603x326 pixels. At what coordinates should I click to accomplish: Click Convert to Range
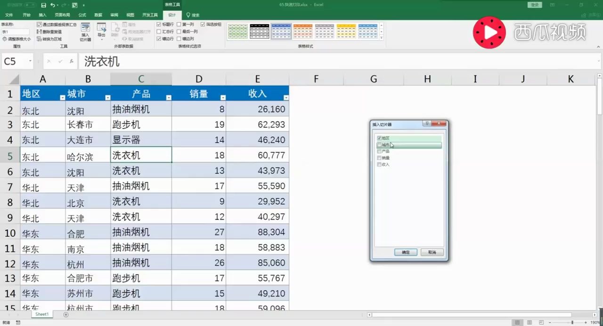click(x=49, y=39)
